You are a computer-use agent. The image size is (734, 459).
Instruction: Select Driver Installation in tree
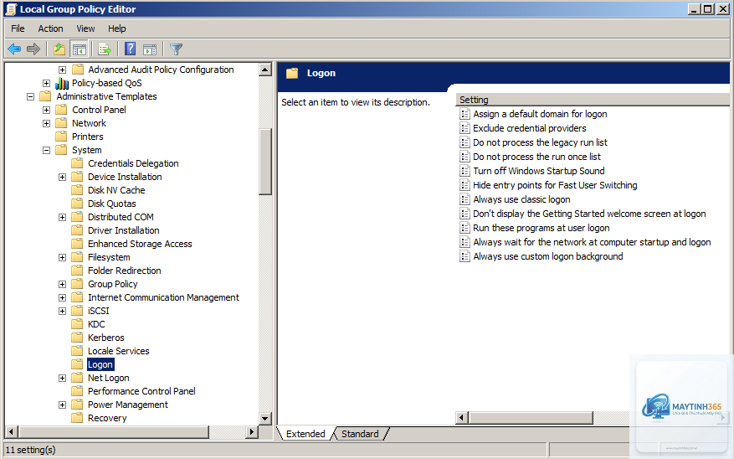pos(124,230)
